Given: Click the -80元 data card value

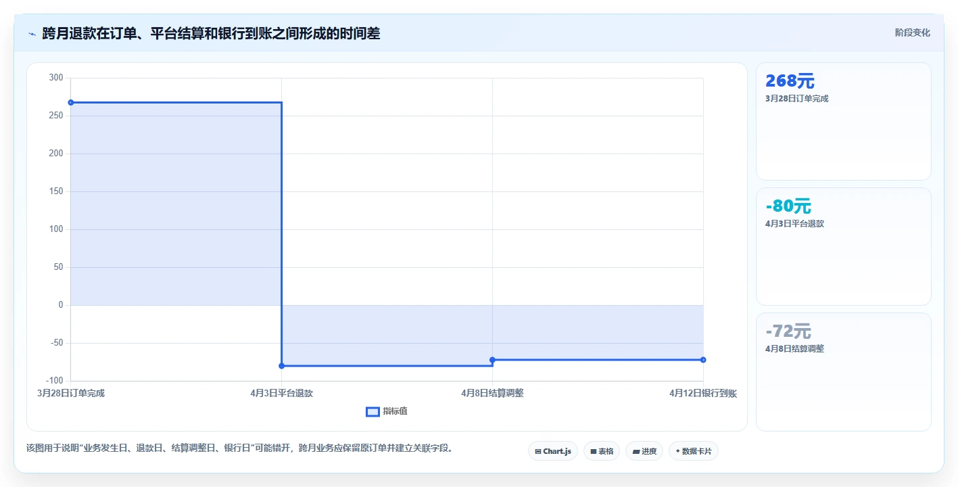Looking at the screenshot, I should click(x=788, y=206).
